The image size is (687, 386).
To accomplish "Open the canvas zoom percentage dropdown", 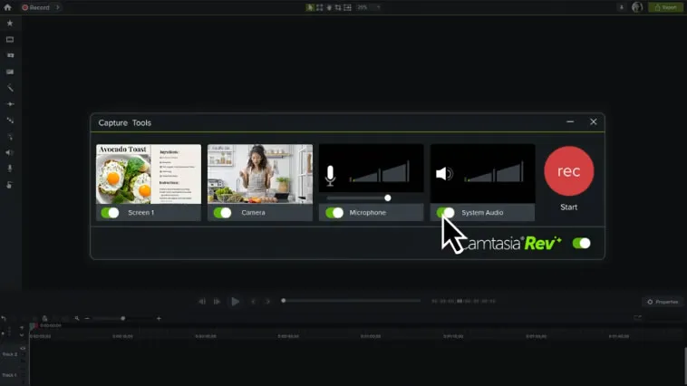I will pyautogui.click(x=369, y=7).
